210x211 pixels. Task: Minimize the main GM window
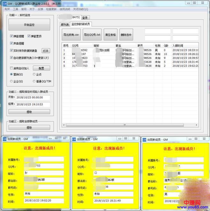click(189, 3)
